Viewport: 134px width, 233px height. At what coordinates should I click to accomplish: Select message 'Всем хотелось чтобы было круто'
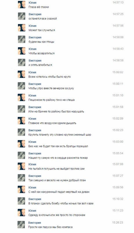(49, 77)
